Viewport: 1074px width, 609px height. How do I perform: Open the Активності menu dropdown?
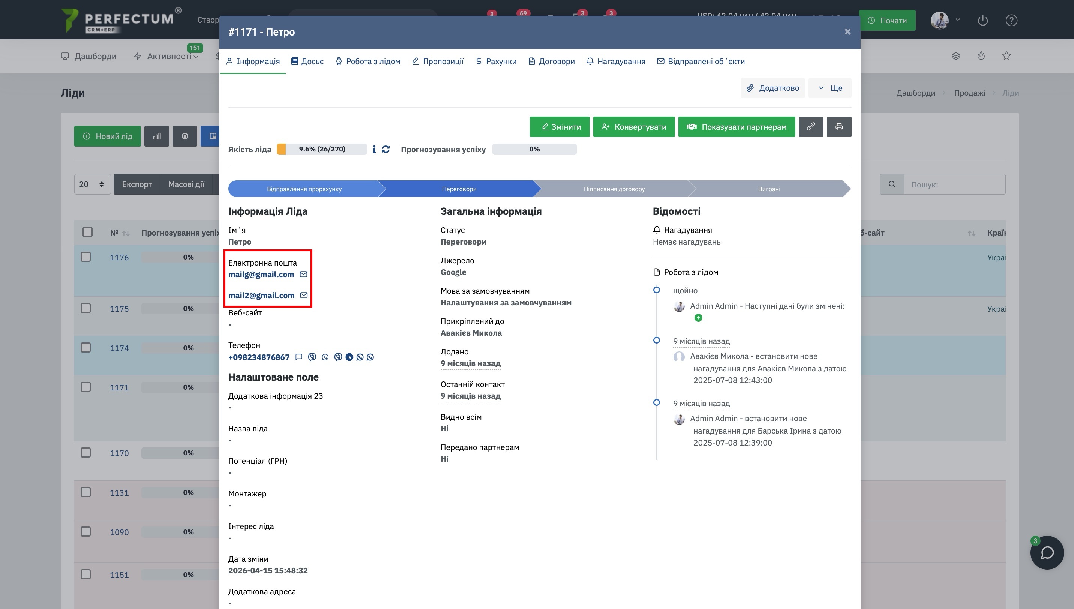tap(166, 56)
